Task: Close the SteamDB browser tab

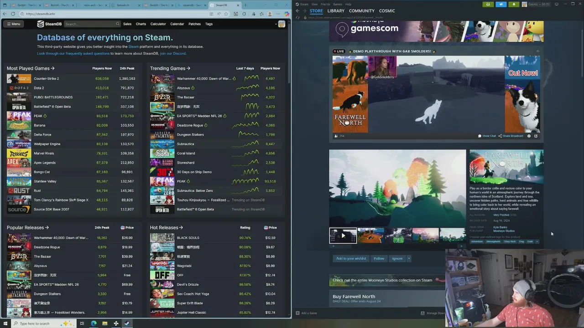Action: 238,5
